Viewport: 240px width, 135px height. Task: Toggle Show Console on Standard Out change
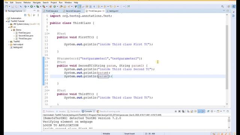pyautogui.click(x=199, y=111)
